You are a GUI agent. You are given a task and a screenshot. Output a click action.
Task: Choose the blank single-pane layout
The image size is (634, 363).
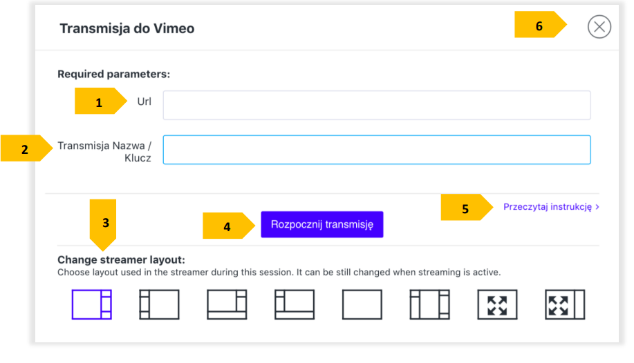pyautogui.click(x=362, y=304)
